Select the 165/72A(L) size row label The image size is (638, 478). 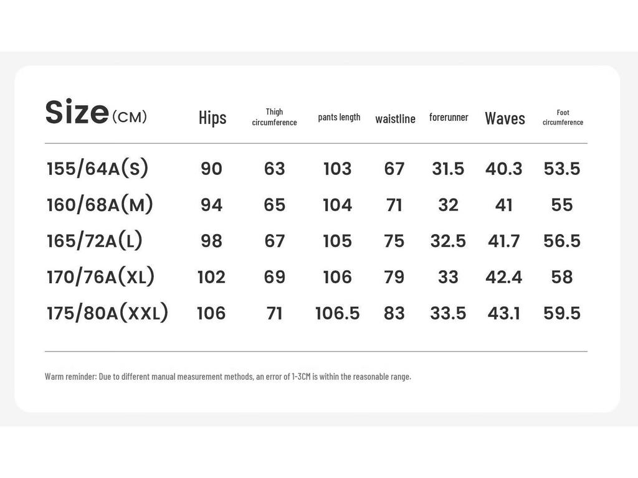(x=95, y=241)
